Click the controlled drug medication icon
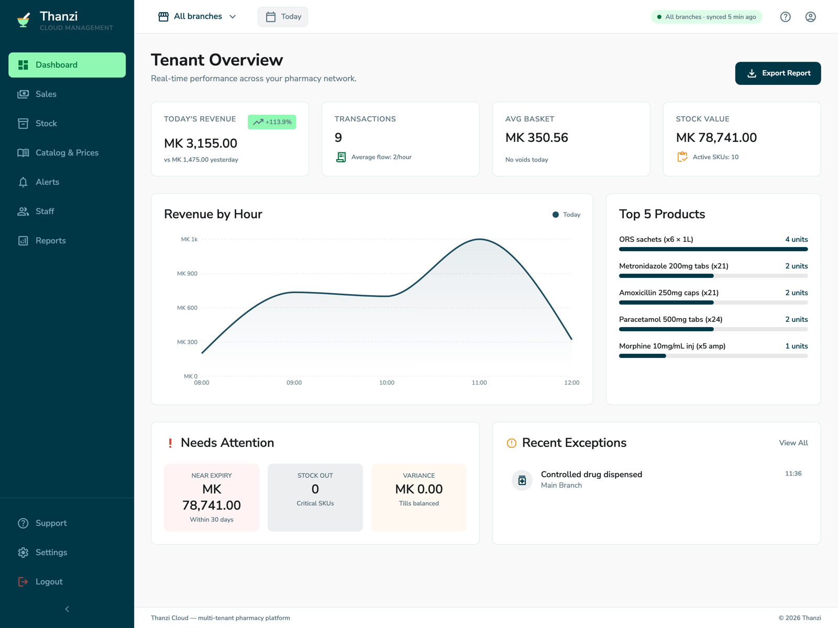Screen dimensions: 838x628 click(x=522, y=480)
